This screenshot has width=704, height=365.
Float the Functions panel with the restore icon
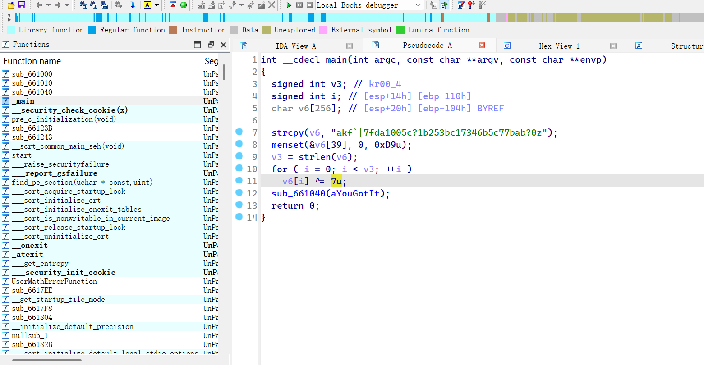click(211, 45)
